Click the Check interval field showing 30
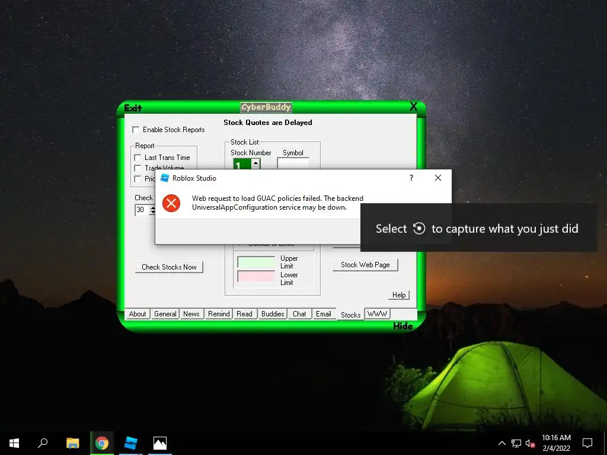Viewport: 607px width, 455px height. (x=142, y=210)
